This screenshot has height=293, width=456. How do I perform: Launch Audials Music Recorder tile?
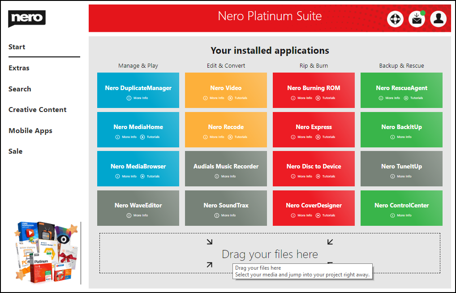click(x=226, y=168)
